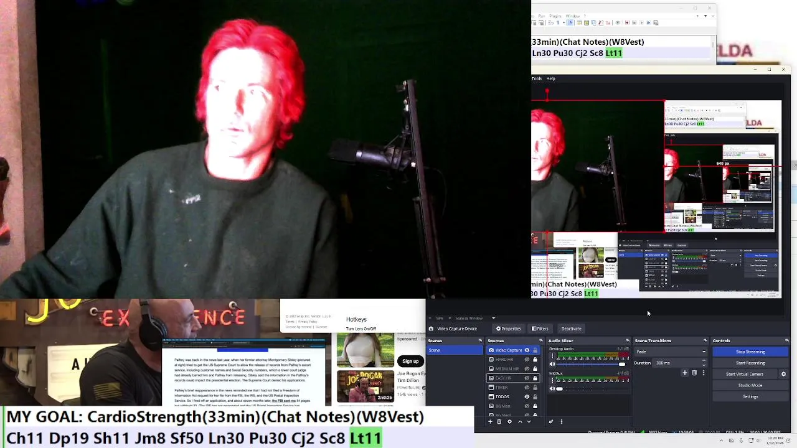The height and width of the screenshot is (448, 797).
Task: Open Audio Mixer three-dot menu
Action: [562, 421]
